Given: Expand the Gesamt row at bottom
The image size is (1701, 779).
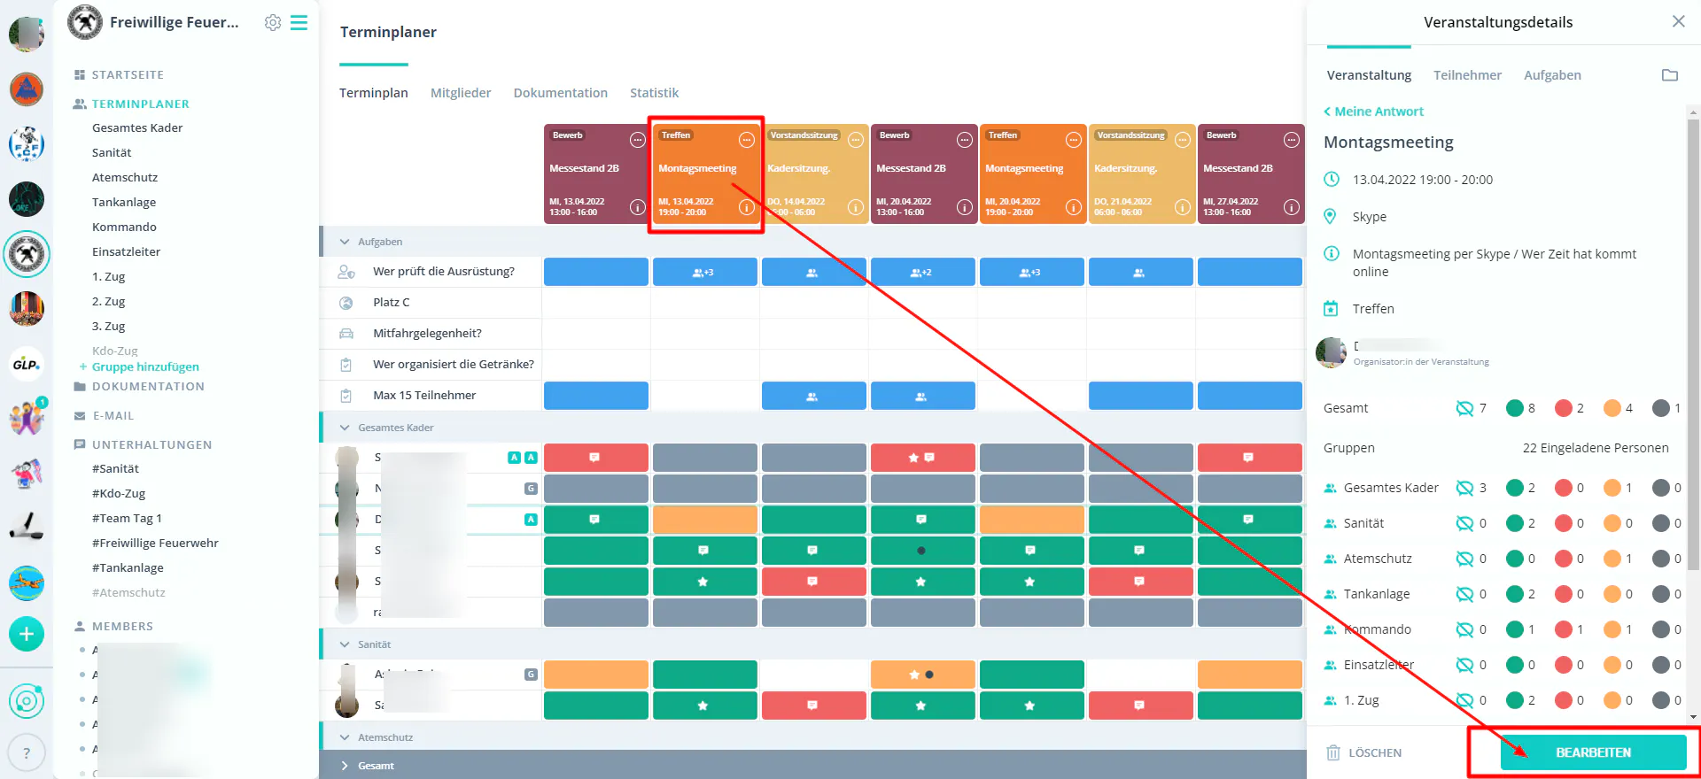Looking at the screenshot, I should [345, 766].
